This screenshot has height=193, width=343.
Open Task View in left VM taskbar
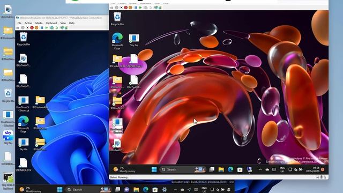tap(117, 189)
